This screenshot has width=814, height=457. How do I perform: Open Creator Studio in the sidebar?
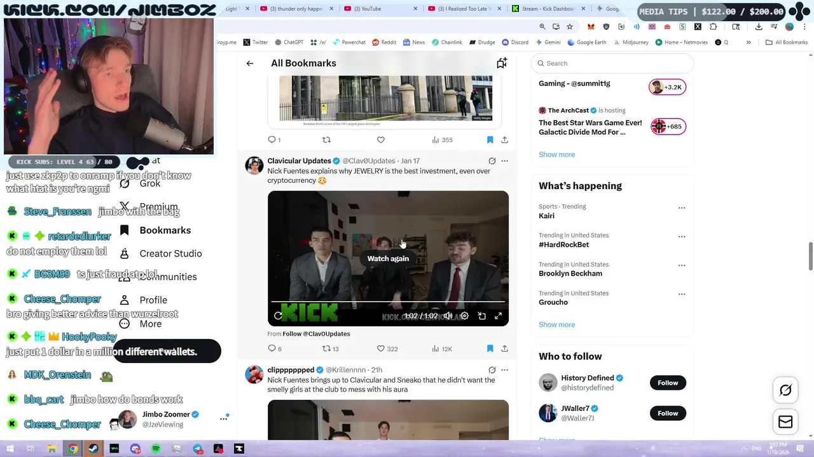(x=162, y=254)
